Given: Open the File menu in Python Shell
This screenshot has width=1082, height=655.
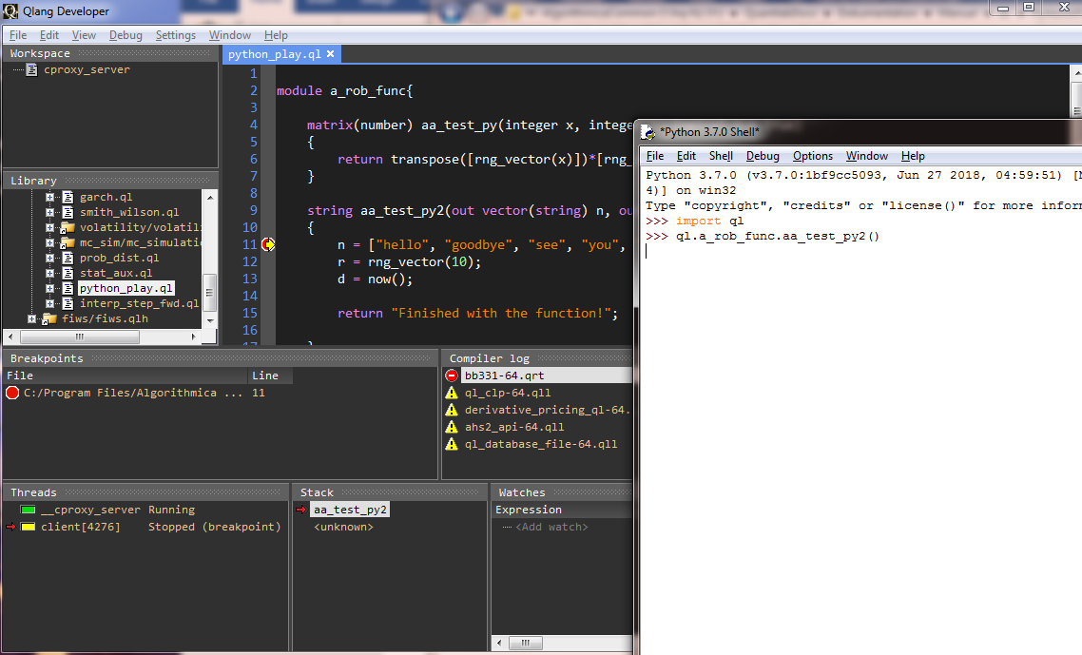Looking at the screenshot, I should (655, 156).
